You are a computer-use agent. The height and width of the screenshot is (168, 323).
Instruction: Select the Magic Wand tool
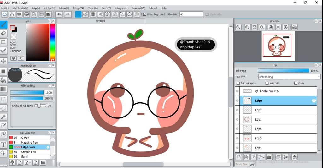(x=3, y=117)
